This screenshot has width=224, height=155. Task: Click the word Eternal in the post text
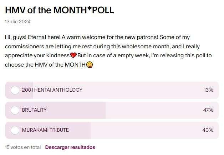tap(37, 37)
